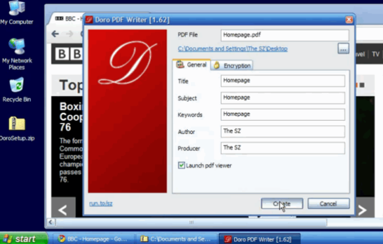
Task: Select the DoroSetup.zip file icon
Action: pyautogui.click(x=16, y=129)
